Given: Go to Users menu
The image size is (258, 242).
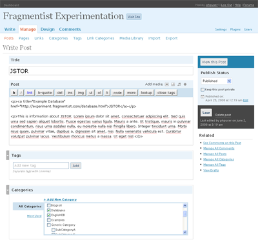Looking at the screenshot, I should point(248,30).
